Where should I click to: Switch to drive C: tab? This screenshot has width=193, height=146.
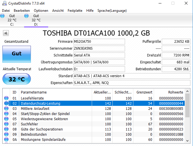tap(12, 20)
